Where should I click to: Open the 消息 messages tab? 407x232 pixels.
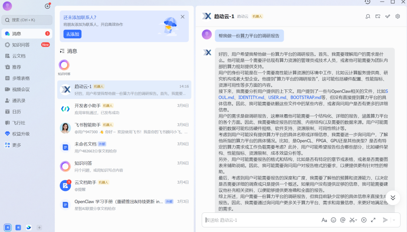coord(27,34)
